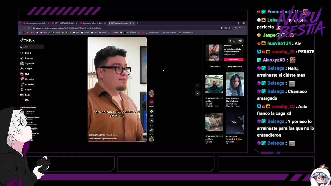Viewport: 331px width, 186px height.
Task: Open the bald man movie.ll2 video thumbnail
Action: [214, 84]
